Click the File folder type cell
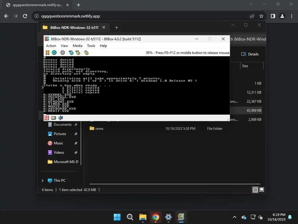 (x=215, y=129)
